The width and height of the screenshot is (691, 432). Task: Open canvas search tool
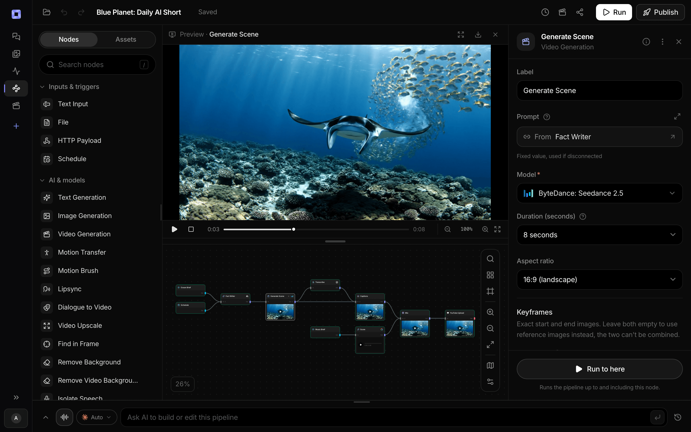pos(490,259)
